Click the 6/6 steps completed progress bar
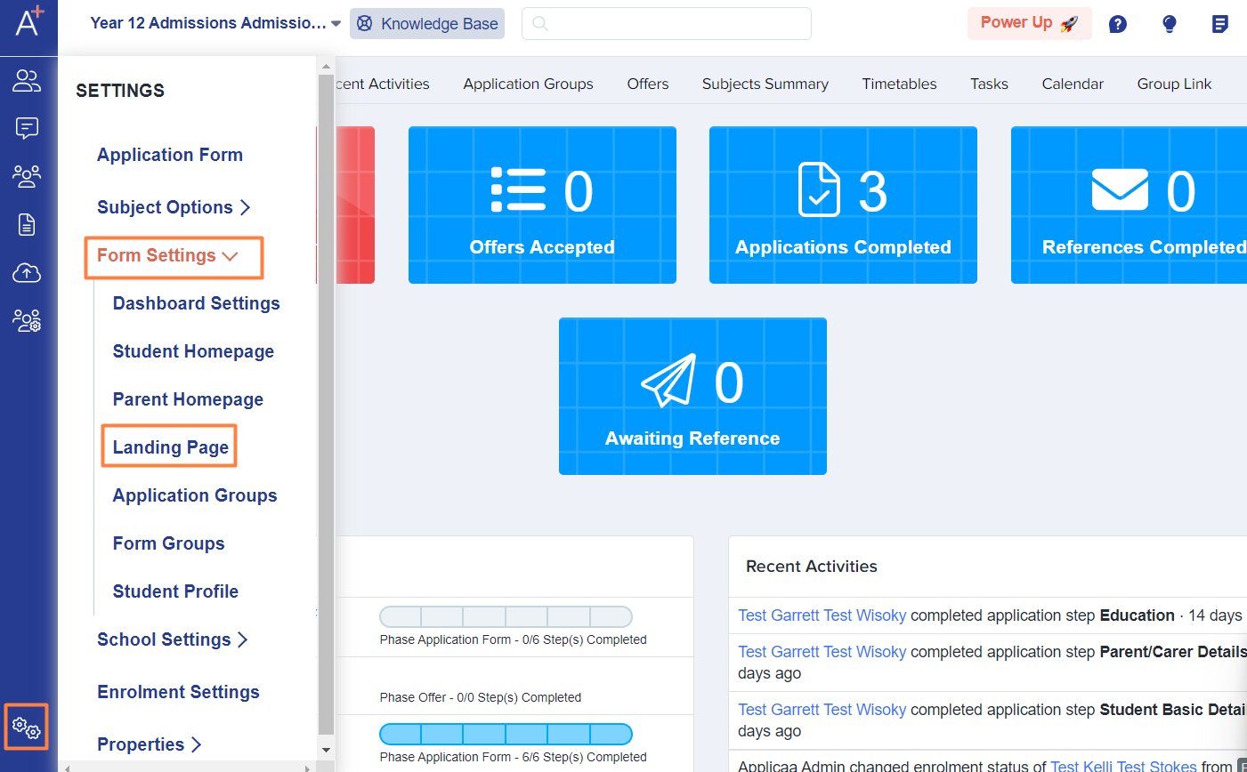This screenshot has width=1247, height=772. (506, 734)
